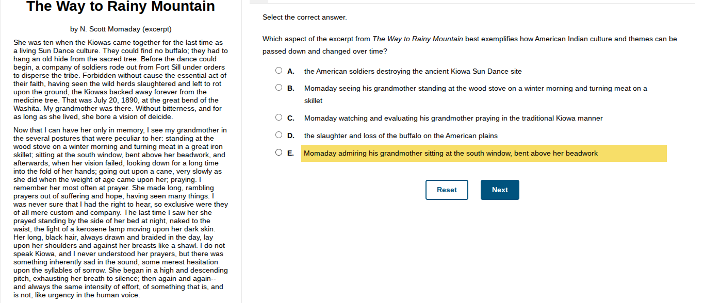Click the passage title heading
Viewport: 704px width, 303px height.
120,7
